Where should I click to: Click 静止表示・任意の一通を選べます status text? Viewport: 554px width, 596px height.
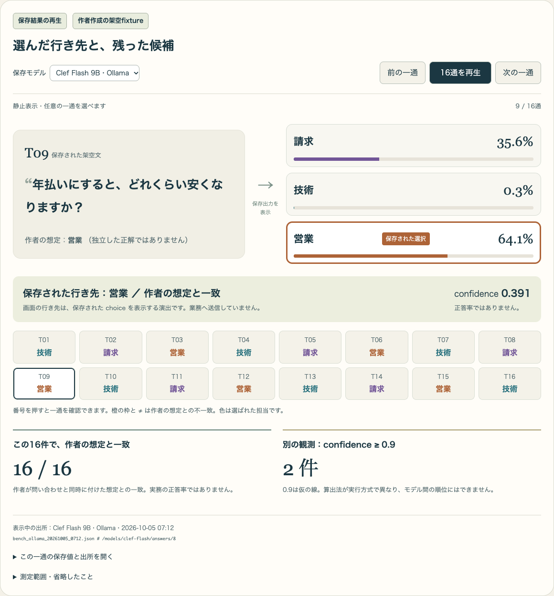59,106
